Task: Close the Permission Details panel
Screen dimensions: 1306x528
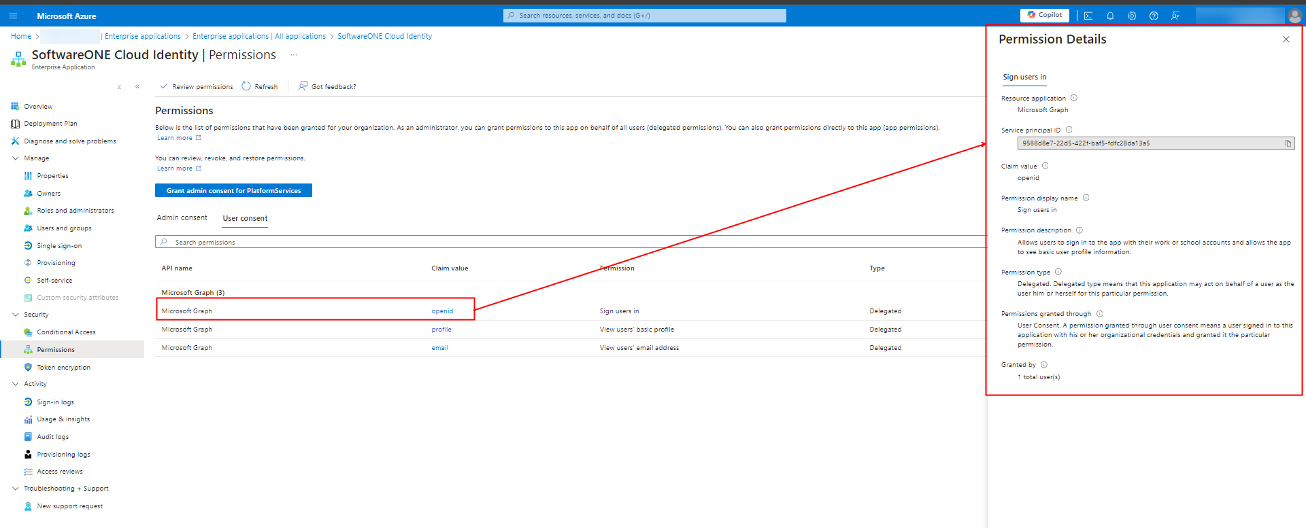Action: (1286, 39)
